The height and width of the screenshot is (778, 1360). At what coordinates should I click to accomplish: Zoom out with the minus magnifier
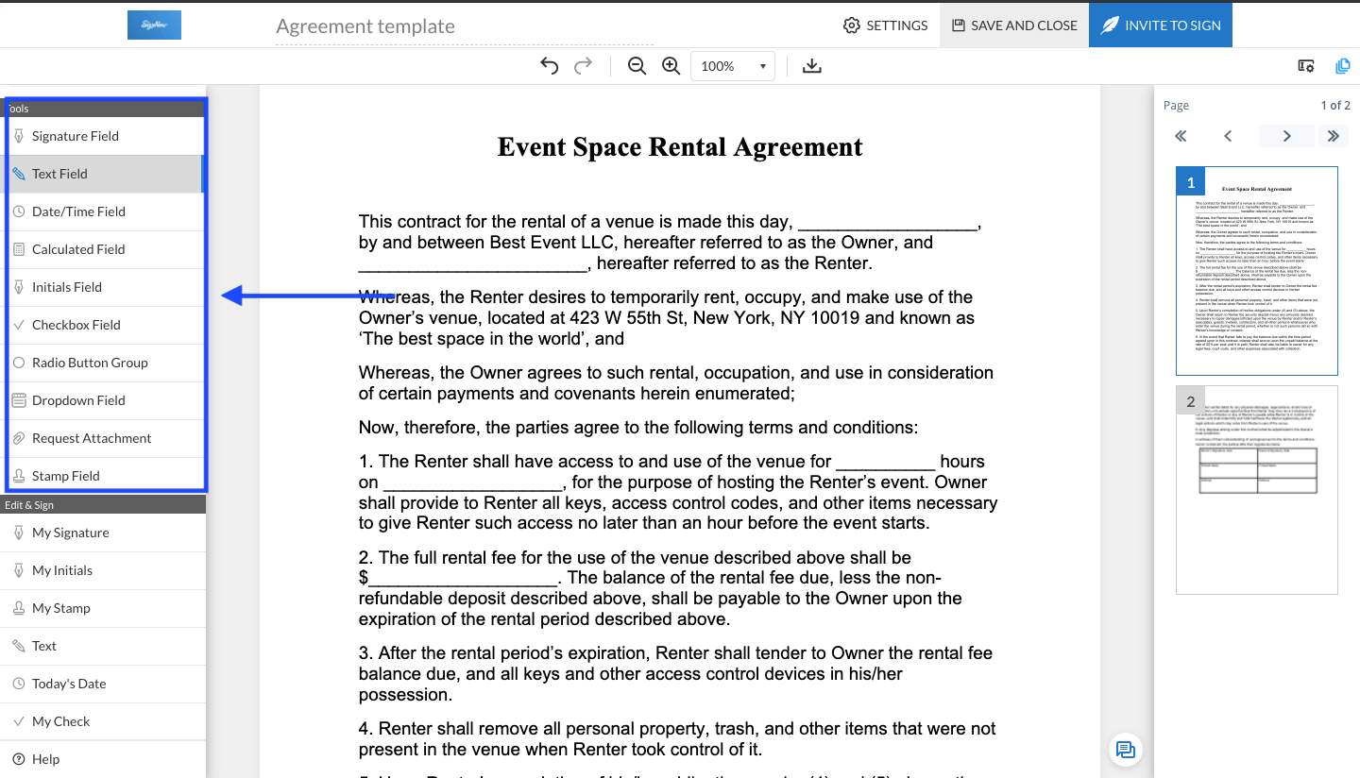tap(637, 66)
